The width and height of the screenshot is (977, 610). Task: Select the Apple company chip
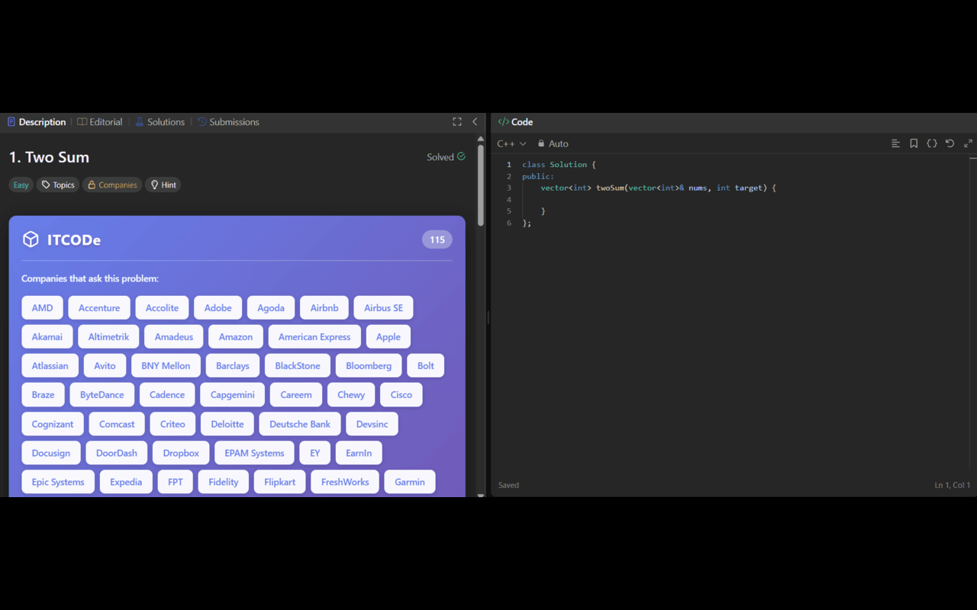389,337
